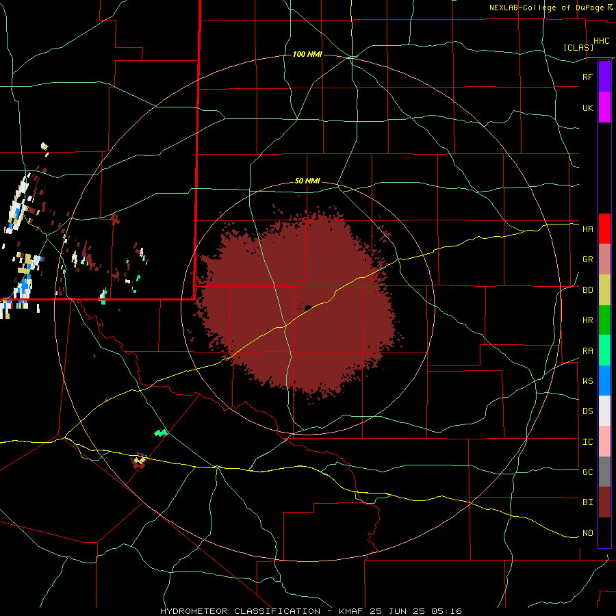
Task: Click the 50 NMI range ring label
Action: coord(307,181)
